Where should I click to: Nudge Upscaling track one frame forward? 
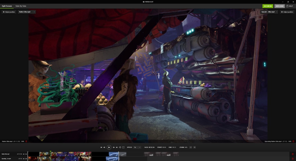click(26, 159)
